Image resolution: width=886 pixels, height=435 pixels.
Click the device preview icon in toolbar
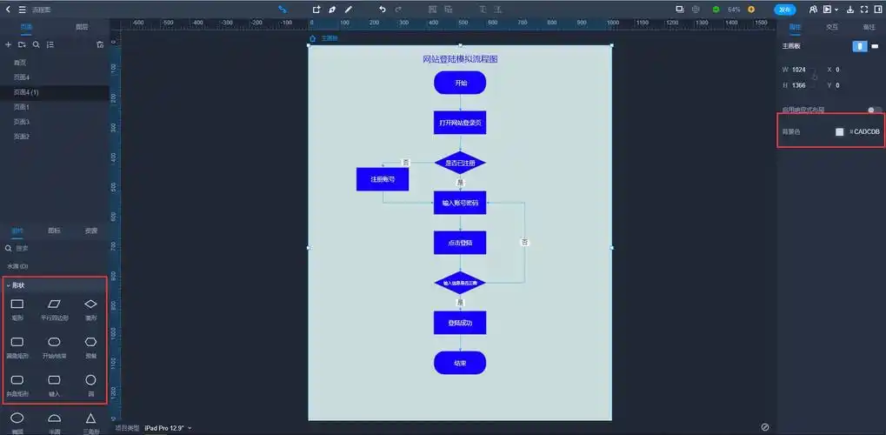click(x=680, y=9)
